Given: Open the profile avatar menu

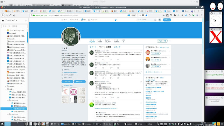Looking at the screenshot, I should tap(160, 20).
